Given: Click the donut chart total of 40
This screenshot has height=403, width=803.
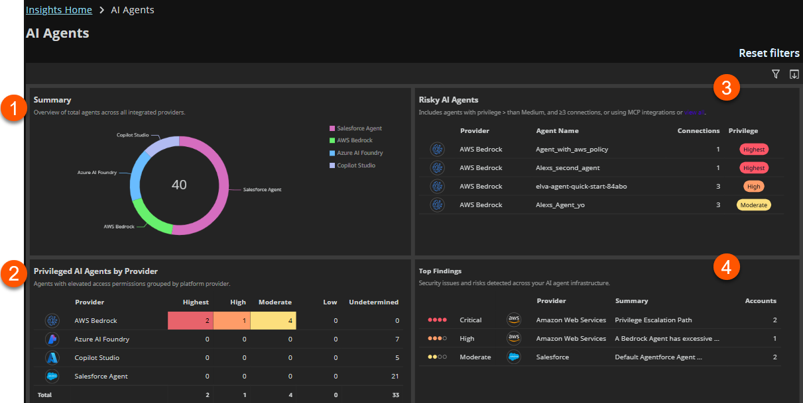Looking at the screenshot, I should click(x=179, y=185).
